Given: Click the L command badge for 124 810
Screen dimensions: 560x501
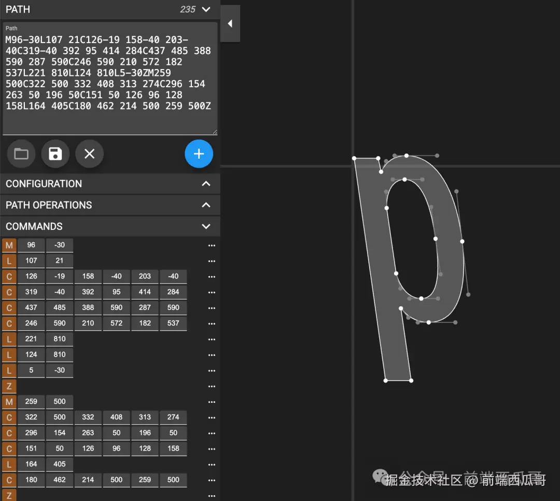Looking at the screenshot, I should (x=9, y=355).
